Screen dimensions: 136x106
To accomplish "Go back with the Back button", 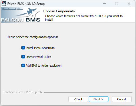I will click(78, 99).
